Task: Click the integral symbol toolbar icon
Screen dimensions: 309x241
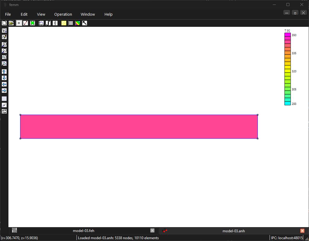Action: click(x=48, y=23)
